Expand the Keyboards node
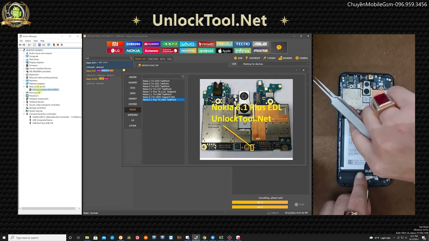429x241 pixels. pos(24,75)
